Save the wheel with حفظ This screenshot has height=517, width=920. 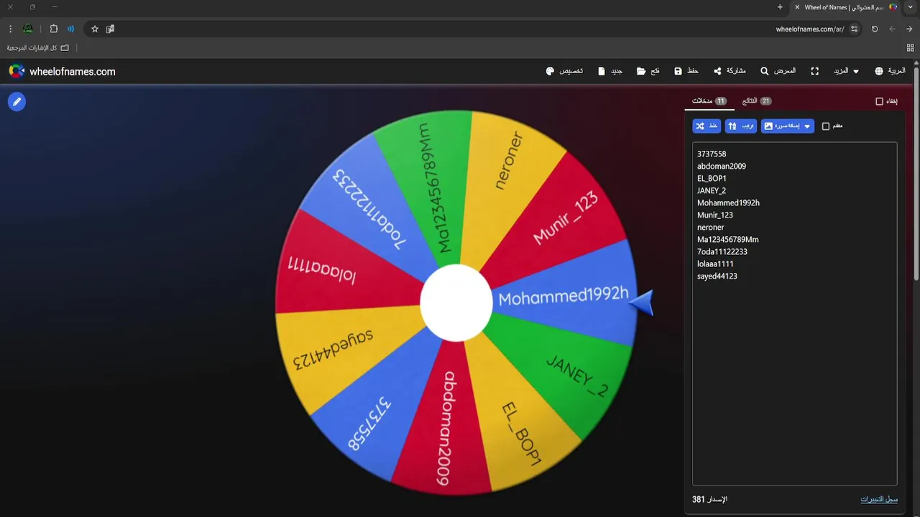(686, 71)
